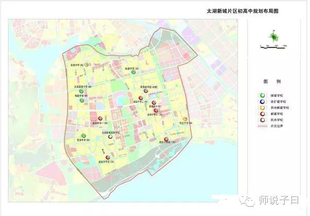Click the 雪浪中学 map label
The height and width of the screenshot is (216, 310).
83,140
